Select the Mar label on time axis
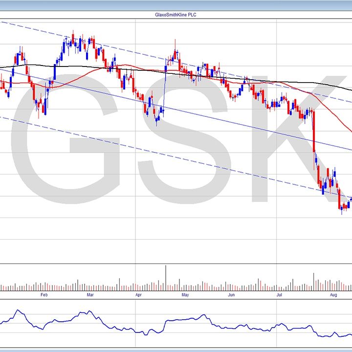 click(x=90, y=295)
